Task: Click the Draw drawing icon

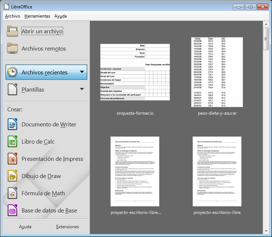Action: pos(12,176)
